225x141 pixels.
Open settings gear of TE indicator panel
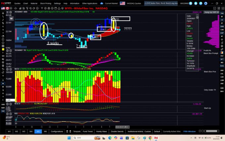[x=7, y=50]
